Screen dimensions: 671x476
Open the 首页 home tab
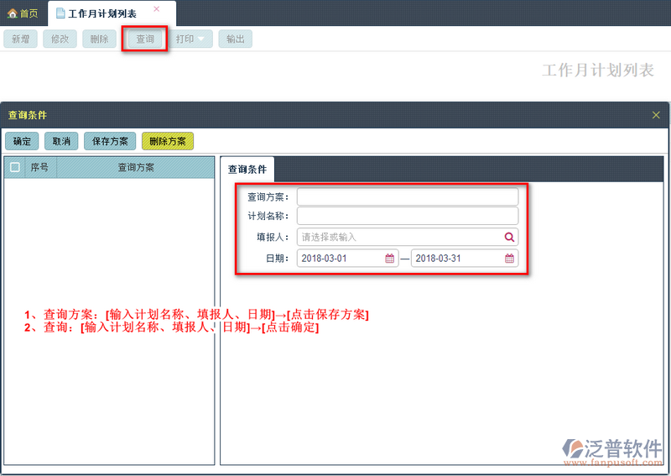23,13
